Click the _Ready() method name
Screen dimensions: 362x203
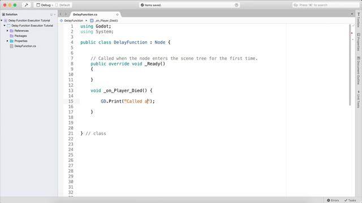[154, 64]
